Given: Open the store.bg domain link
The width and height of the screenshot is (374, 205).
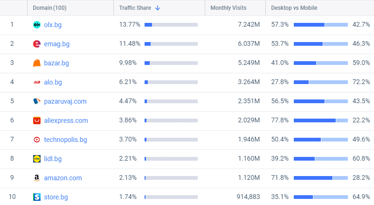Looking at the screenshot, I should 56,197.
